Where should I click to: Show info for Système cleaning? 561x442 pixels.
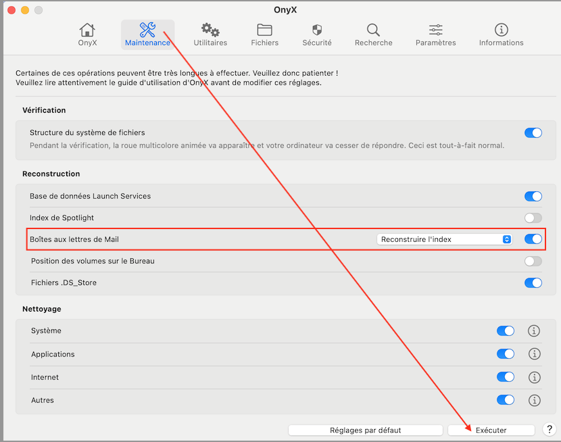[534, 330]
